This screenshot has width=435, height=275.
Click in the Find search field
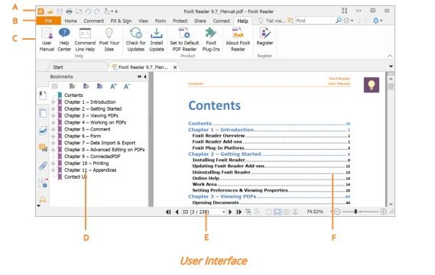coord(315,21)
